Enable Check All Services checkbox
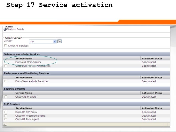The height and width of the screenshot is (132, 176). pyautogui.click(x=6, y=45)
